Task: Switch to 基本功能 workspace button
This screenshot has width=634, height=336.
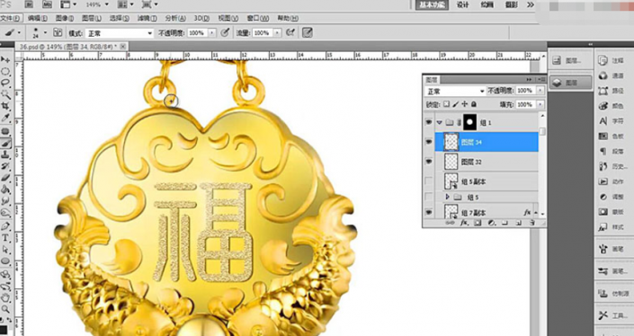Action: pos(432,4)
